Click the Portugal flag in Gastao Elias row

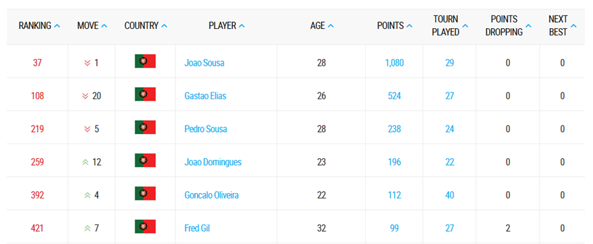tap(145, 95)
